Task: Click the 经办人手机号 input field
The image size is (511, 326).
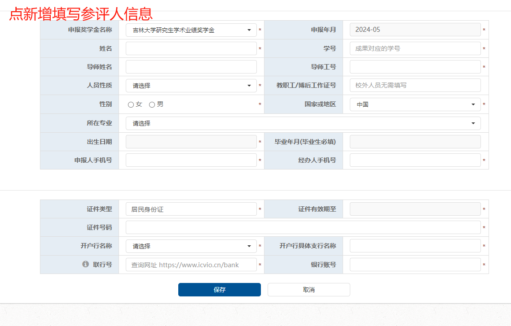Action: click(x=415, y=160)
